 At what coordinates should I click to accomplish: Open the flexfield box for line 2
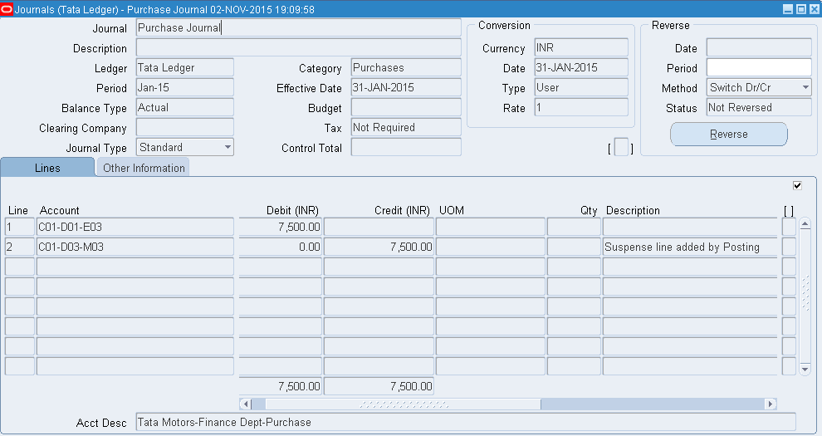coord(789,247)
